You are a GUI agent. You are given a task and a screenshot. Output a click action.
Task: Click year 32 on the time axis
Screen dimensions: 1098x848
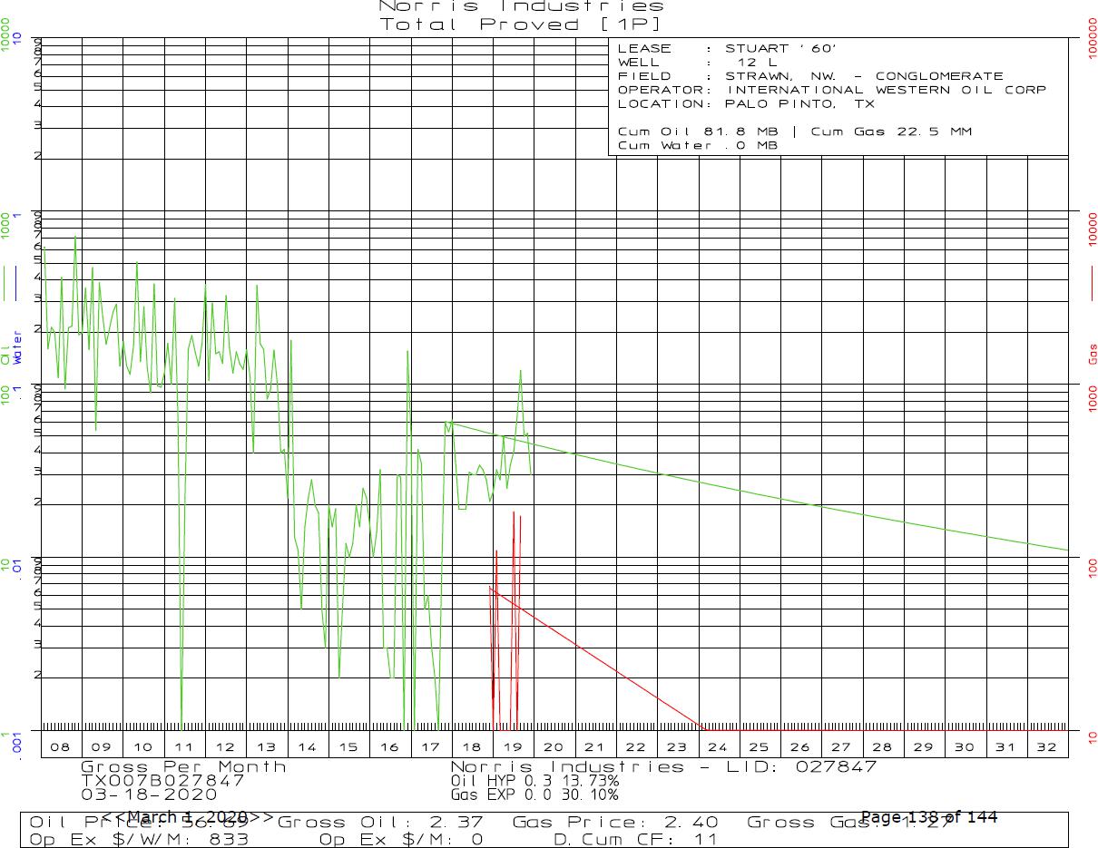click(x=1046, y=747)
